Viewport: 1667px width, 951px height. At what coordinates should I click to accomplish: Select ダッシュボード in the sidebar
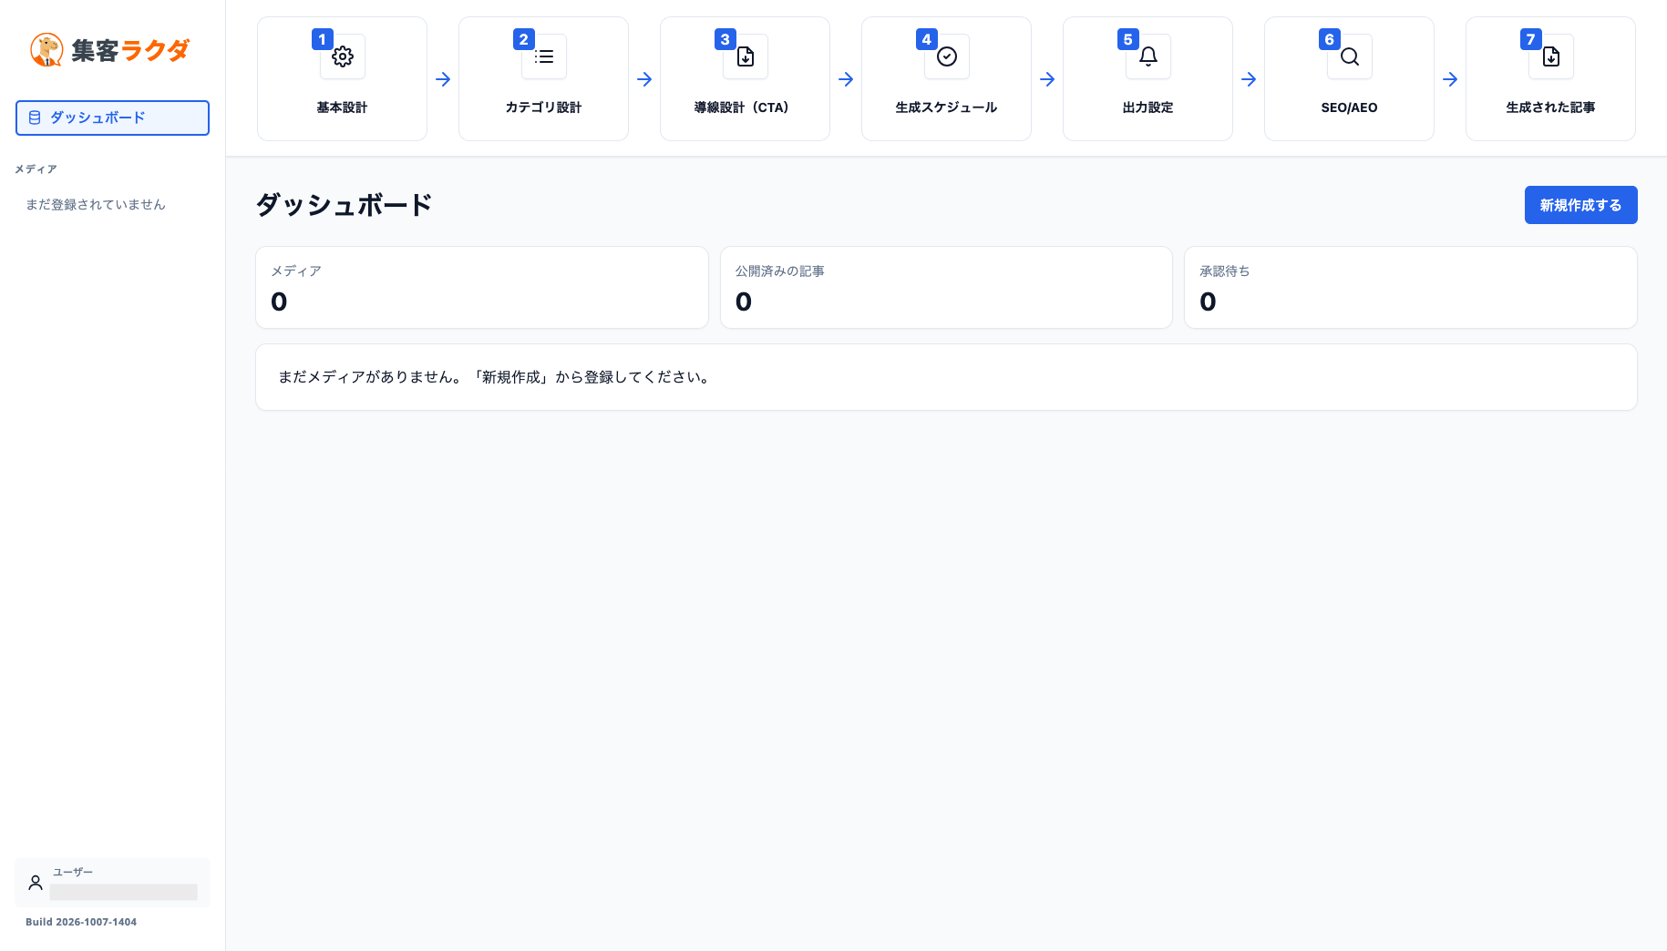pyautogui.click(x=112, y=118)
